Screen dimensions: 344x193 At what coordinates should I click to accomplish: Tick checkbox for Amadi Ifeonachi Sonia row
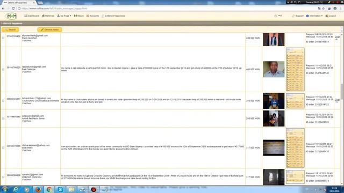click(3, 118)
